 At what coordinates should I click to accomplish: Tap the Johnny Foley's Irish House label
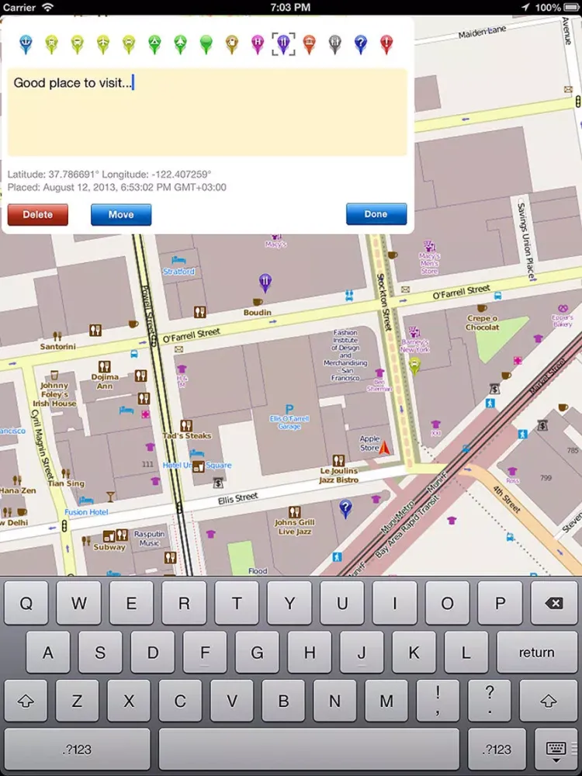tap(54, 394)
